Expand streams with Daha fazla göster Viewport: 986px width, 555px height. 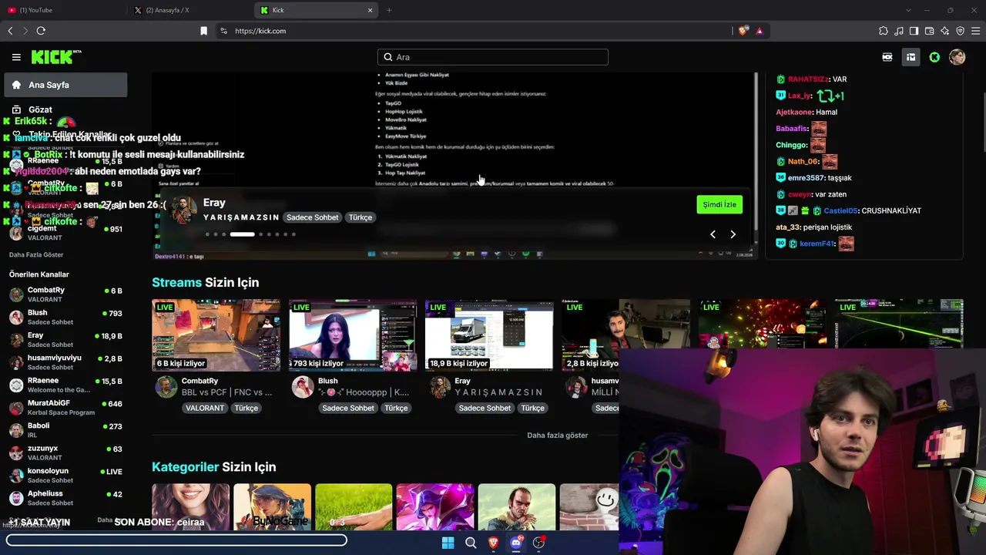tap(557, 436)
